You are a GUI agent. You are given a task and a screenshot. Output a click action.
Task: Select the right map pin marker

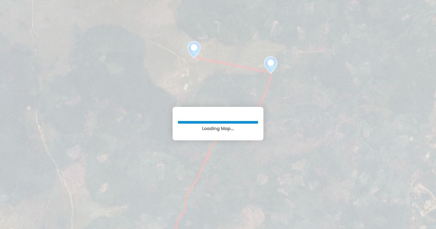tap(271, 65)
